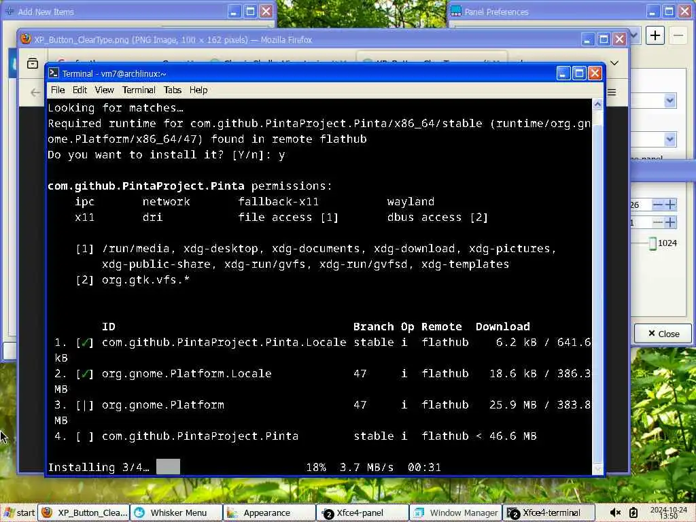Image resolution: width=696 pixels, height=522 pixels.
Task: Click the muted volume icon in the system tray
Action: click(x=615, y=512)
